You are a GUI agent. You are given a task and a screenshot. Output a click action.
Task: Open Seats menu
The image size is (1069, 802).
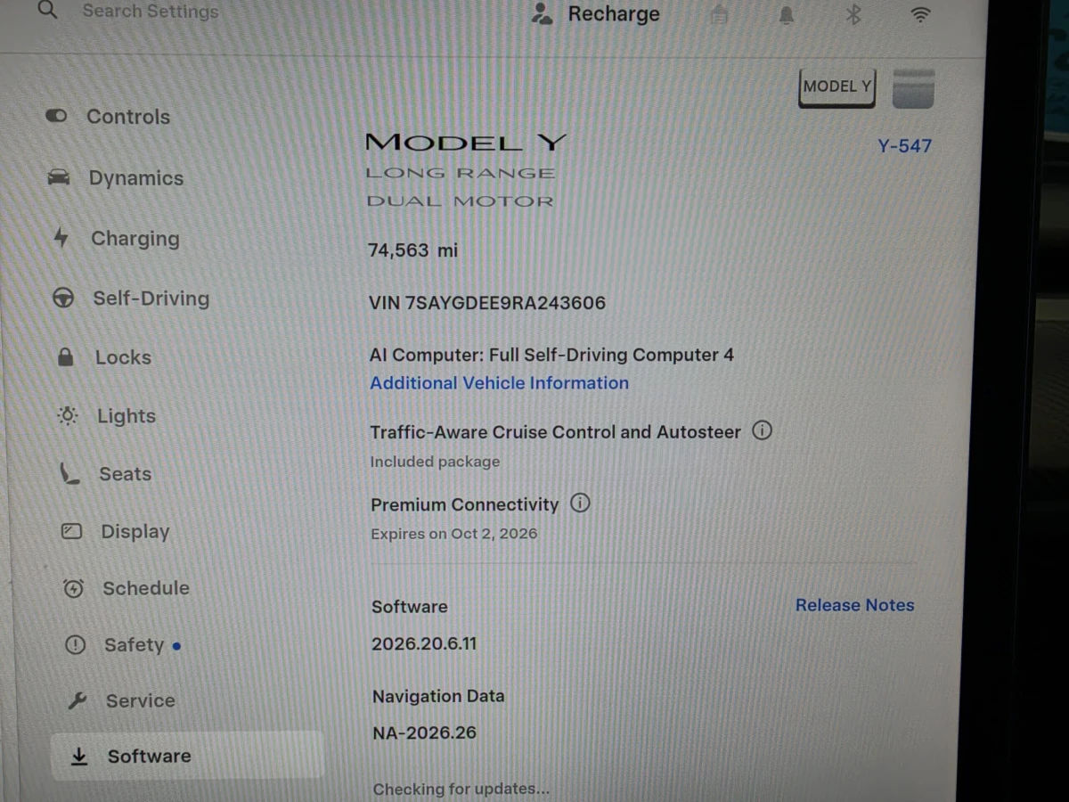[x=125, y=474]
